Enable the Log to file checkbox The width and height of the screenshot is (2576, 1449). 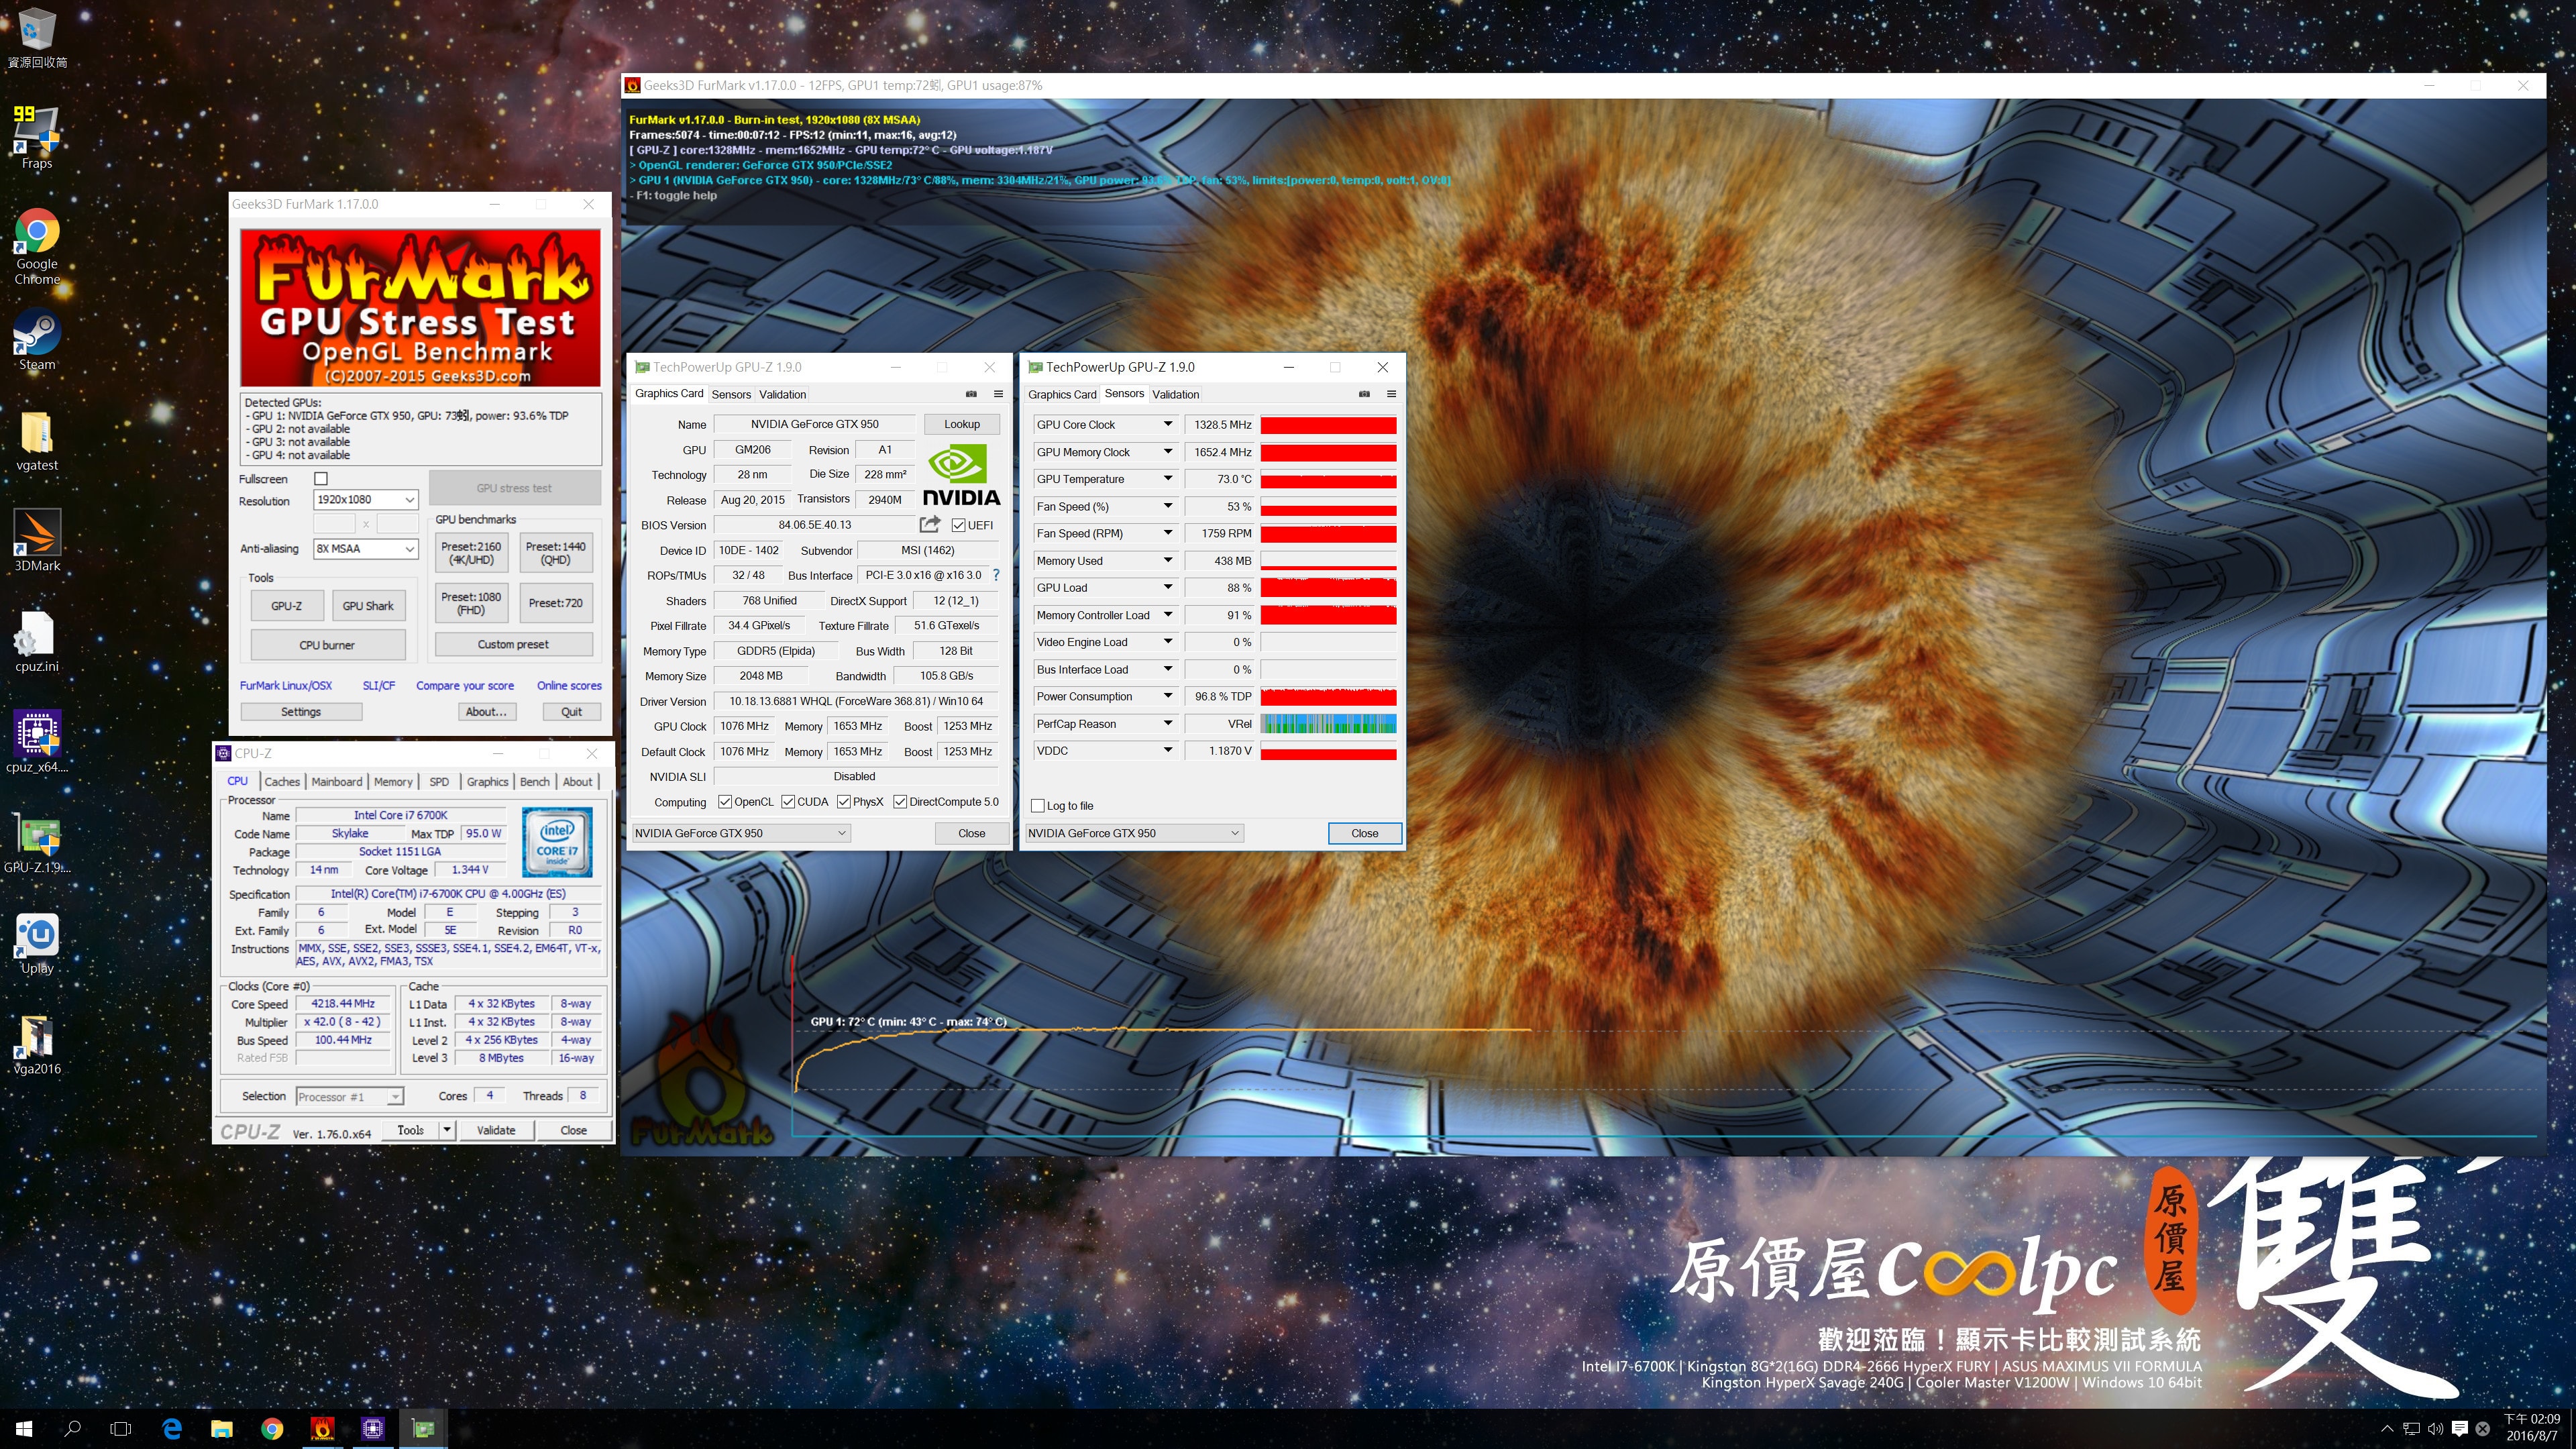[x=1037, y=806]
